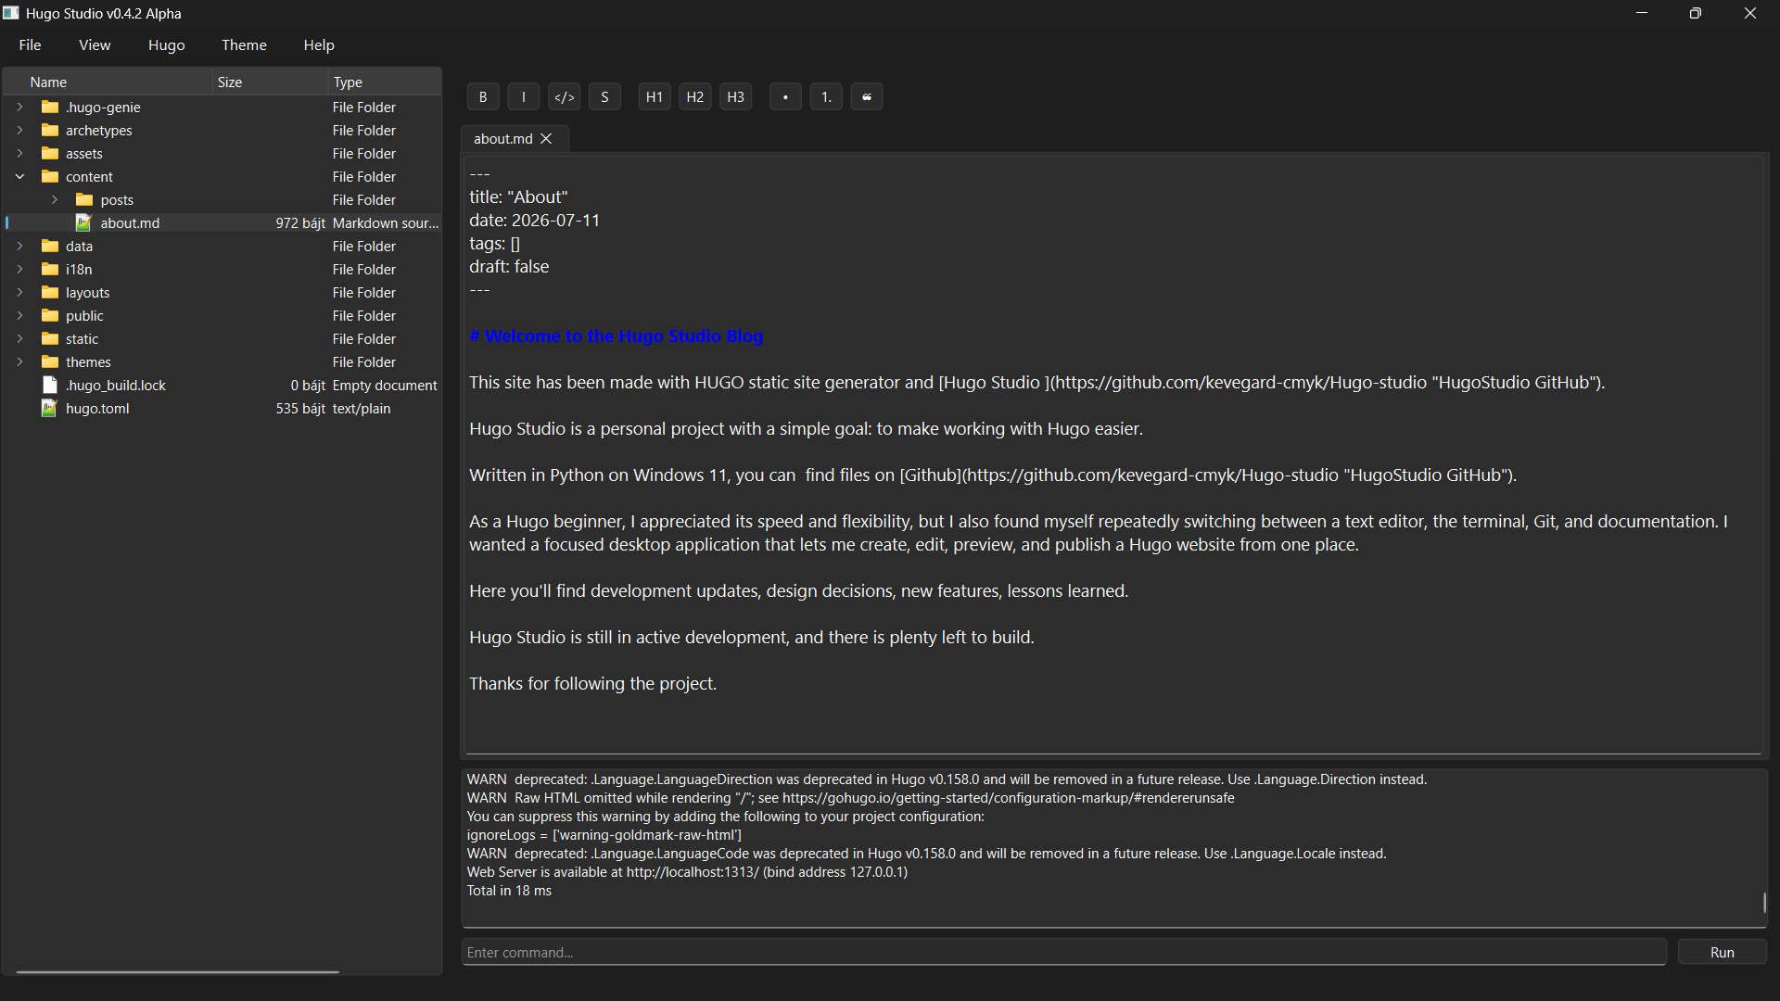Click the themes folder icon
This screenshot has height=1001, width=1780.
(50, 361)
